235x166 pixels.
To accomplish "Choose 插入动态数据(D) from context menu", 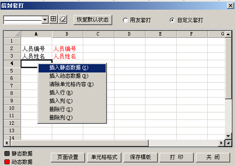I will tap(72, 76).
